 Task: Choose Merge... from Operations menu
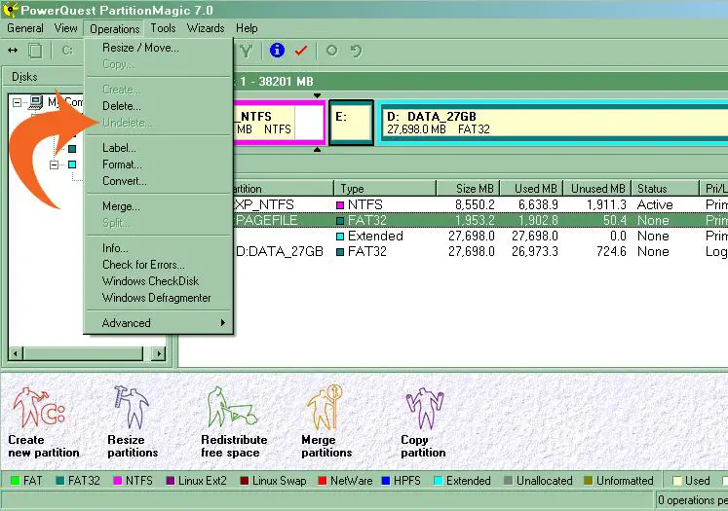pos(158,206)
